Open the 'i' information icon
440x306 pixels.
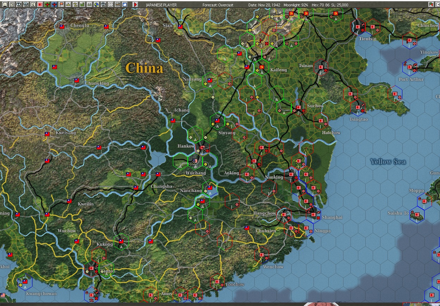33,5
